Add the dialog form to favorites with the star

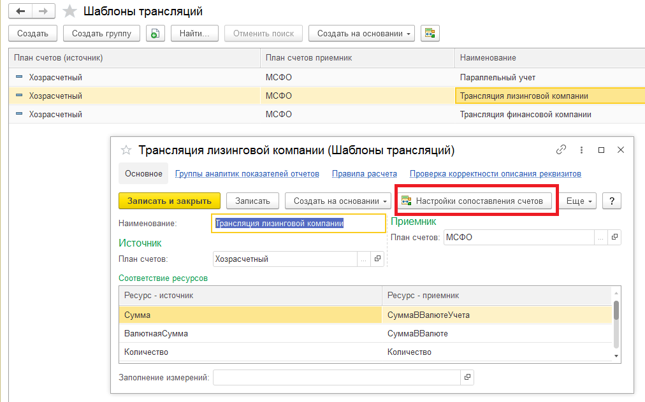[126, 150]
